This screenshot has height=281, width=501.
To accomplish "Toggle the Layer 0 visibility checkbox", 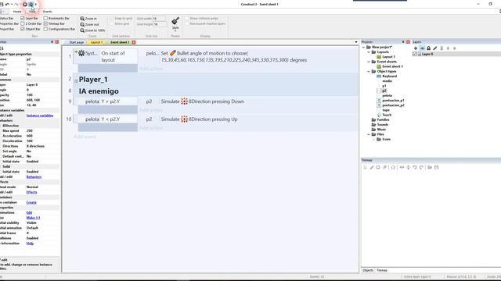I will click(415, 54).
